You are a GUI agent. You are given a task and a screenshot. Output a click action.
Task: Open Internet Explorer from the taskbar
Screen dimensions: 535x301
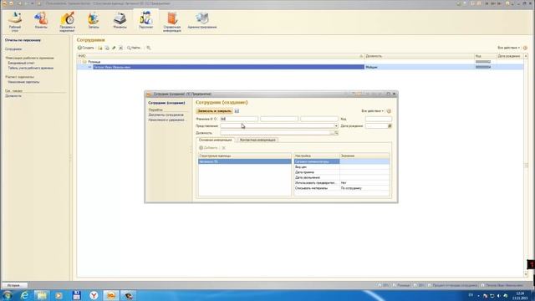click(24, 295)
